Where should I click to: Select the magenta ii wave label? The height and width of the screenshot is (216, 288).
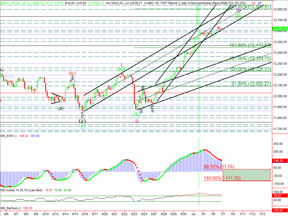click(x=137, y=121)
